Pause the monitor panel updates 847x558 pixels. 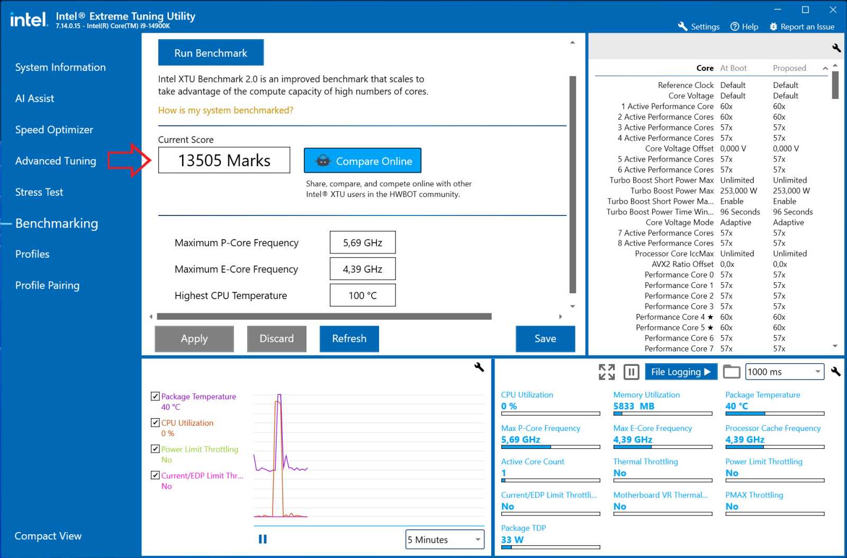click(631, 372)
